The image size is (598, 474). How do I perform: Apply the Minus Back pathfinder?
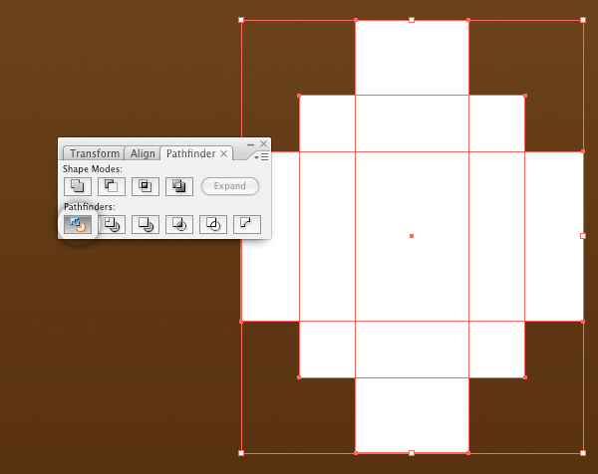coord(247,224)
